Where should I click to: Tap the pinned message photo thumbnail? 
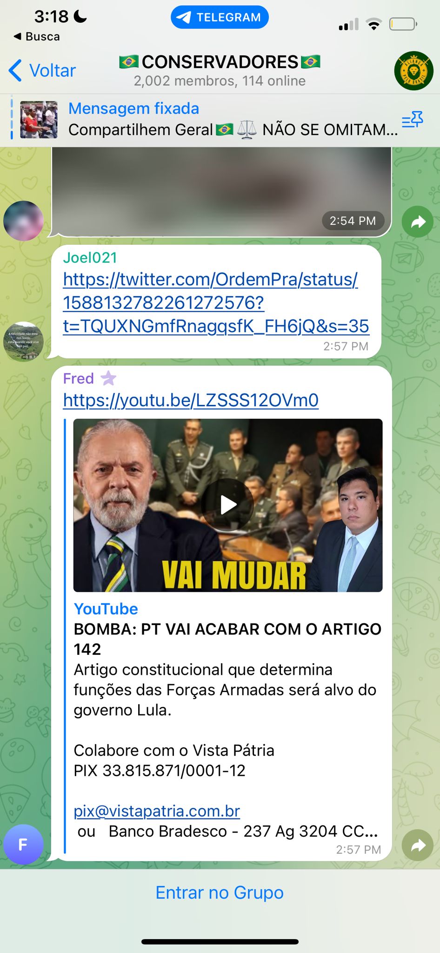[39, 120]
